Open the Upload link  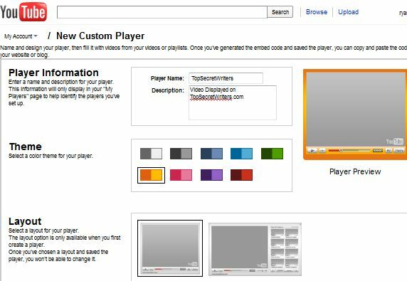pos(349,12)
